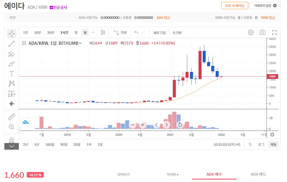Select the 일 daily interval
This screenshot has width=287, height=182.
(x=76, y=33)
